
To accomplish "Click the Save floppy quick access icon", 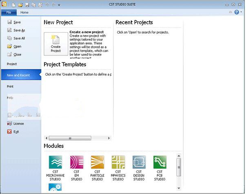I will coord(27,5).
